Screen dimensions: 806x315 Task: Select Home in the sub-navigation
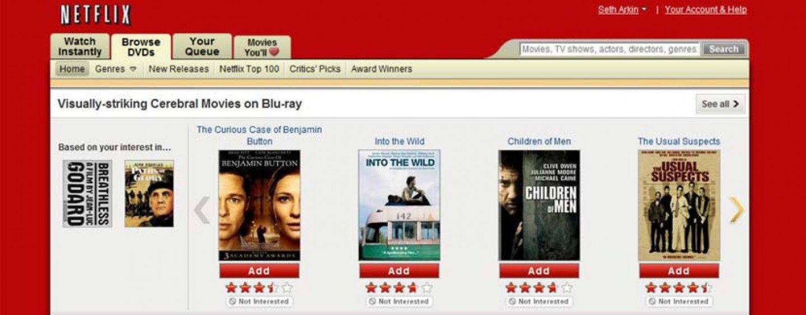point(72,69)
